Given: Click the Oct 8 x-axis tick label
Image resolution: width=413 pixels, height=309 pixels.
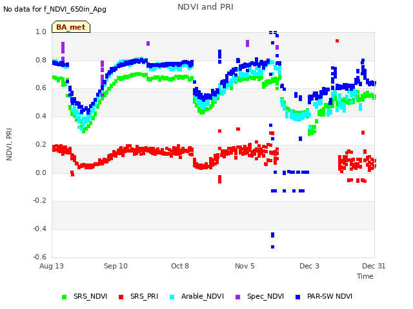Looking at the screenshot, I should pyautogui.click(x=180, y=266).
